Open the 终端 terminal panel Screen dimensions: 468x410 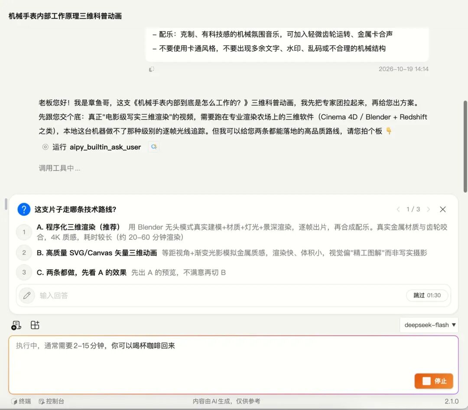21,401
